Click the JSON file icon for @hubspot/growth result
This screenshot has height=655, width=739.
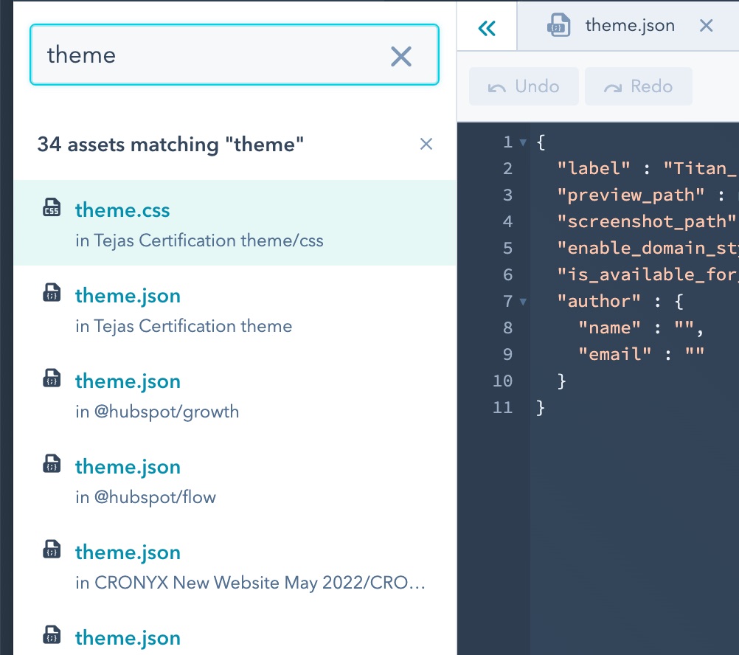pos(51,380)
